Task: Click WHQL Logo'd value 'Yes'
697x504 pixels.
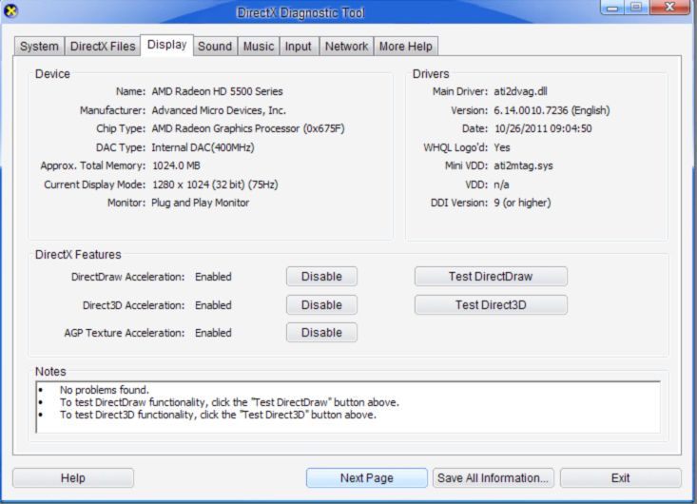Action: pos(502,147)
